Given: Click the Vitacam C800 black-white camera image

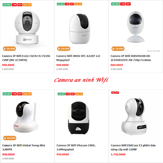Looking at the screenshot, I should [79, 118].
